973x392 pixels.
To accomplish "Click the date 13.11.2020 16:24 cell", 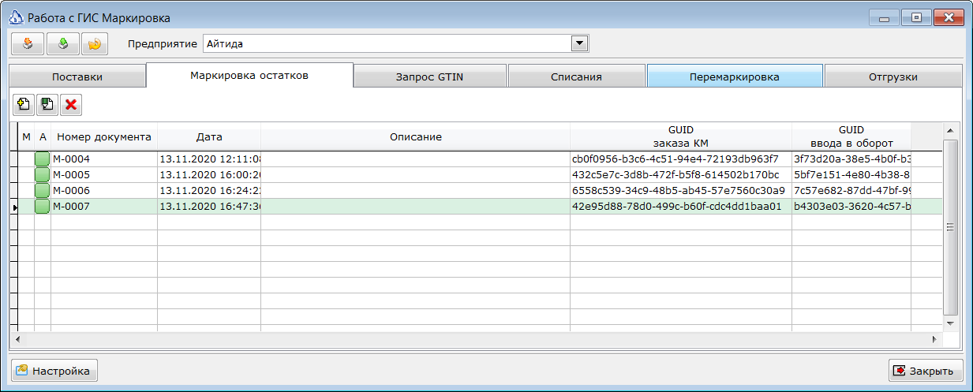I will point(209,191).
